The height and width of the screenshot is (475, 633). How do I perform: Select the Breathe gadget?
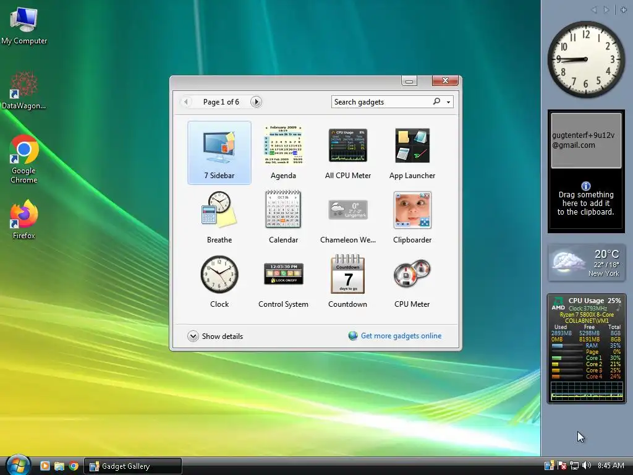(219, 217)
